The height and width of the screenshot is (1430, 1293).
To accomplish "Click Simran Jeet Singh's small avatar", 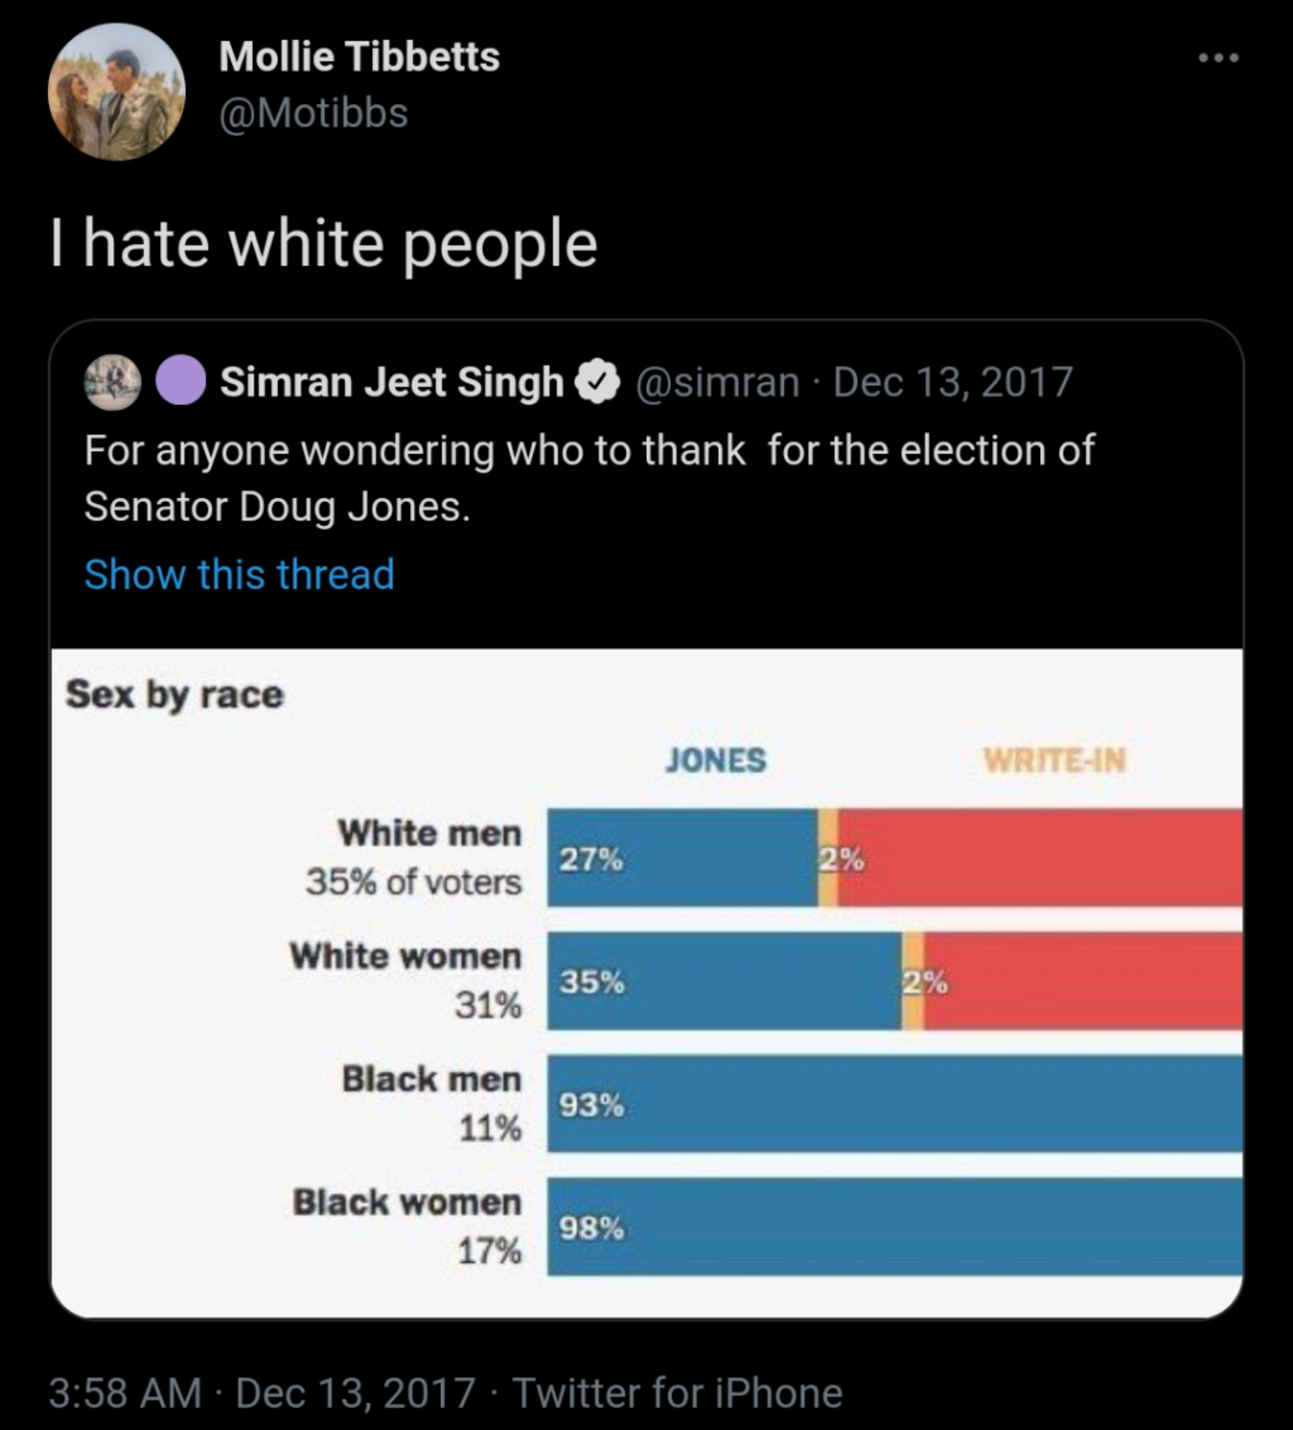I will click(x=112, y=382).
